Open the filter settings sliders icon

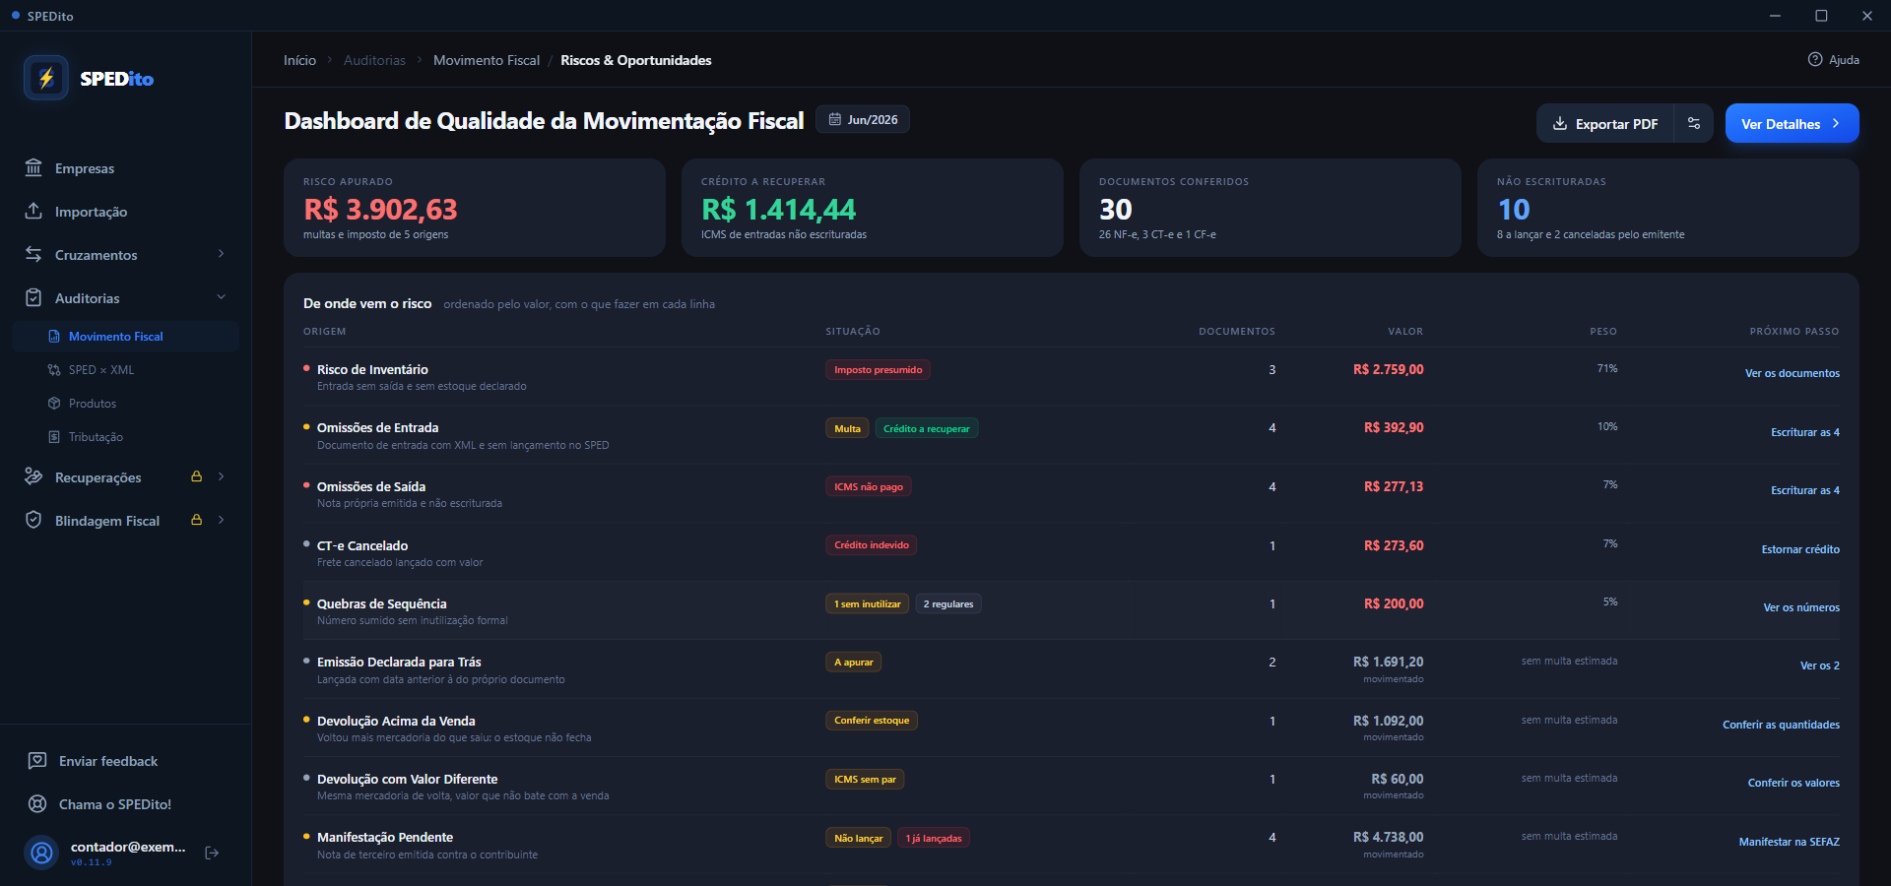pos(1694,123)
